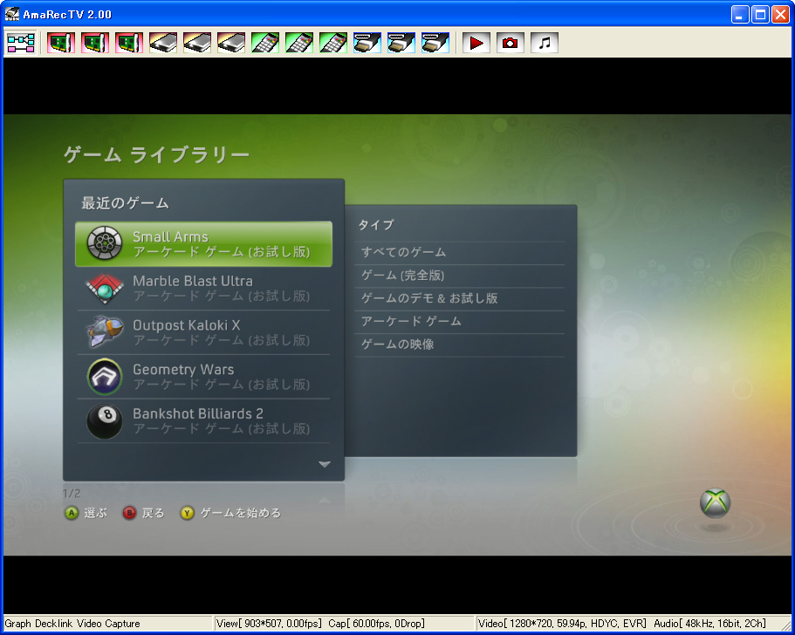Select the third capture card preset icon
Image resolution: width=795 pixels, height=635 pixels.
[129, 43]
